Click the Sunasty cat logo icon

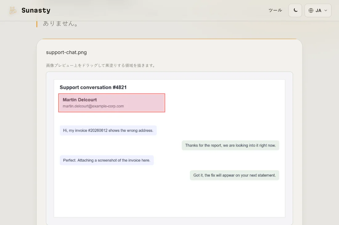(x=13, y=10)
